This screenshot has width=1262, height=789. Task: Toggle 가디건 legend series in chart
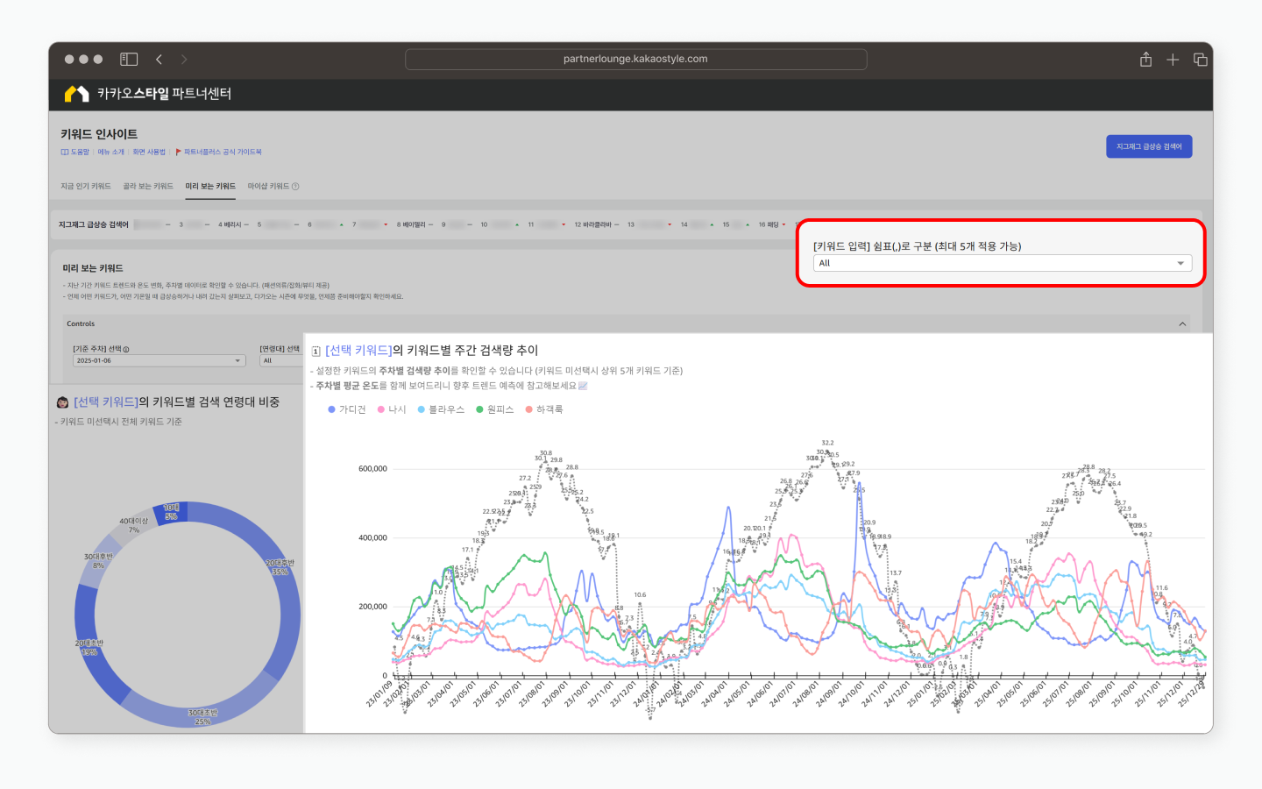pyautogui.click(x=346, y=409)
